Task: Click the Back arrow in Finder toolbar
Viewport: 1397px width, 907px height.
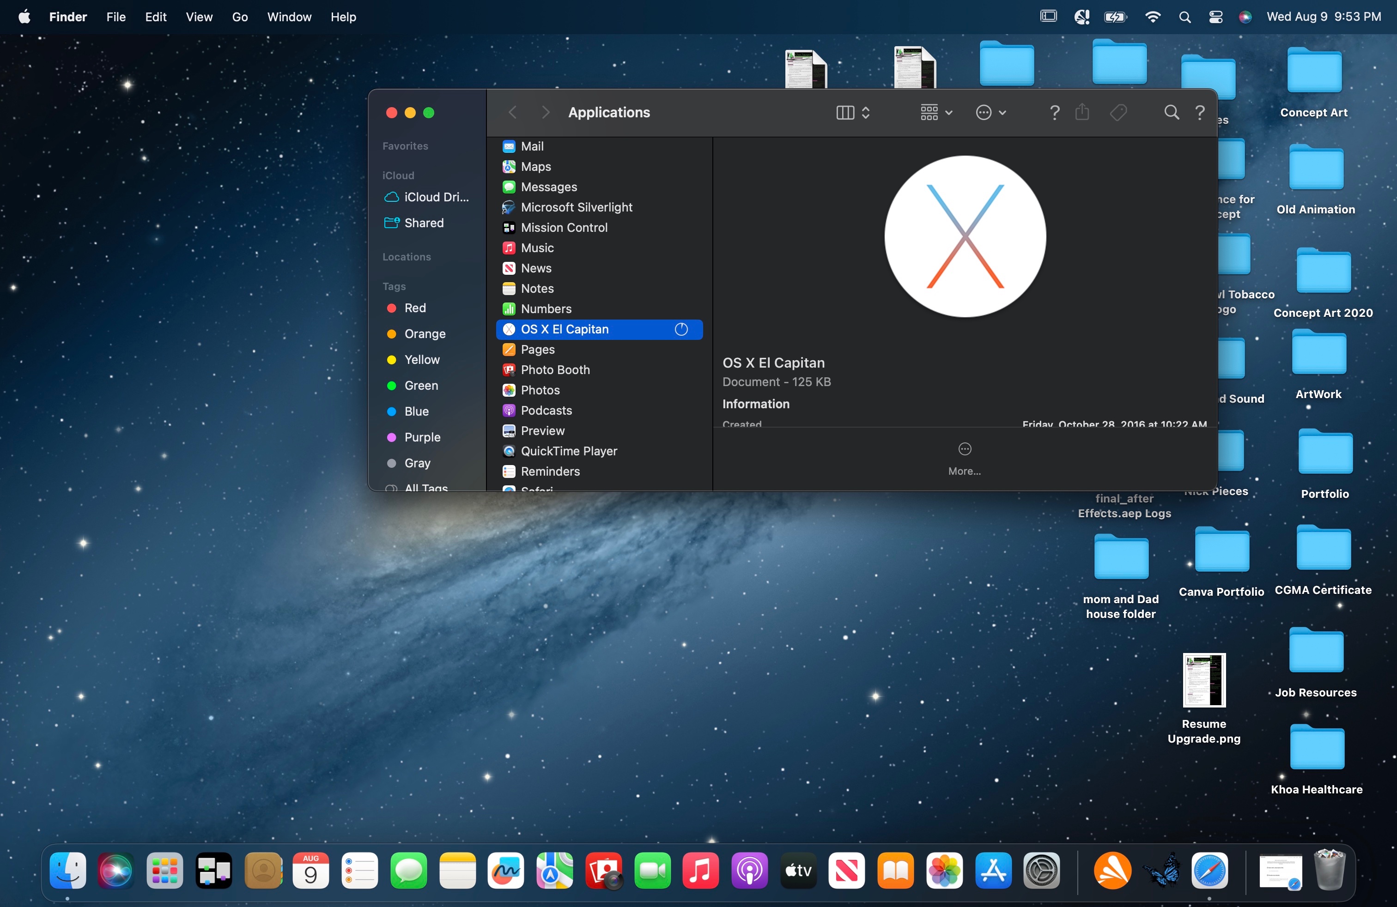Action: [512, 112]
